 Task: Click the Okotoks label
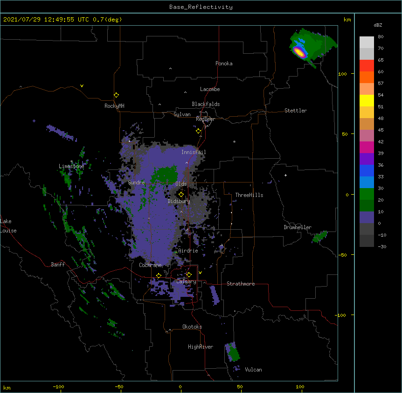click(192, 327)
